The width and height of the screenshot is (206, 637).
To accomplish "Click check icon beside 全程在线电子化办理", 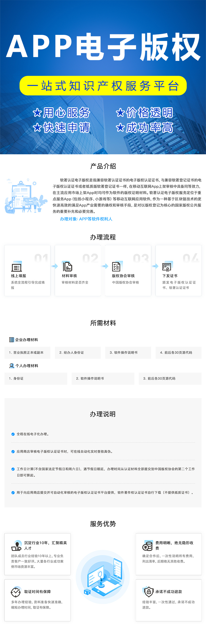I will [x=13, y=434].
